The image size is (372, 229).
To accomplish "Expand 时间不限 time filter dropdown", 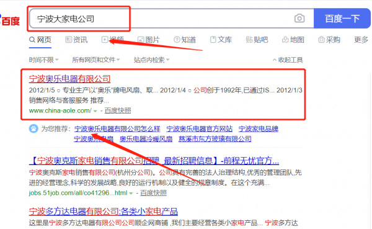I will [x=43, y=60].
